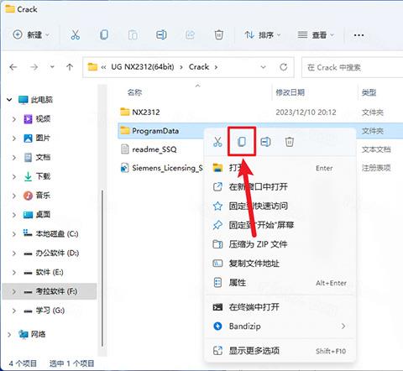Expand the 学习 (G:) tree node

[13, 311]
